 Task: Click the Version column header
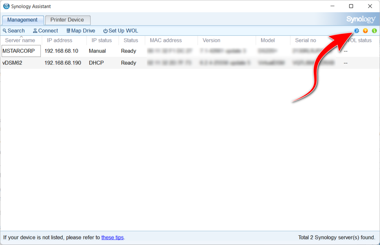coord(211,40)
